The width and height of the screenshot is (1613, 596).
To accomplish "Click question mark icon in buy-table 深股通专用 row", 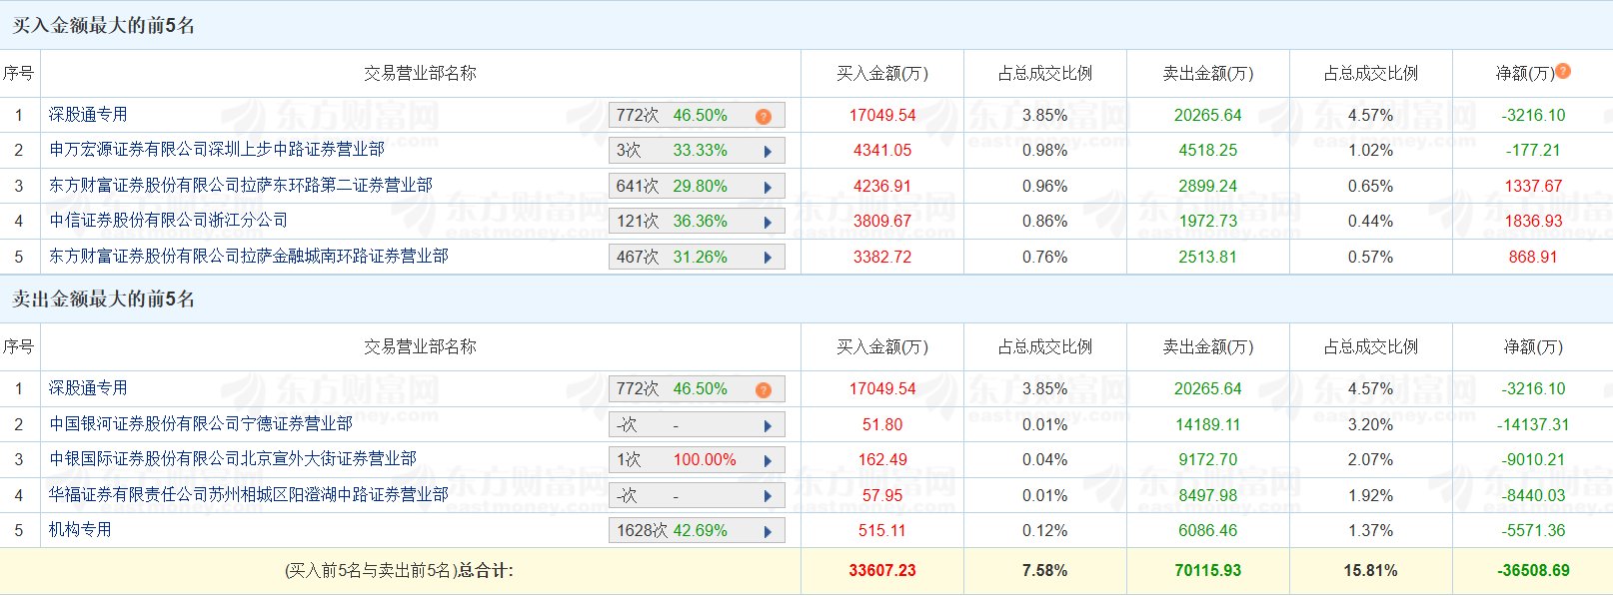I will pos(764,116).
